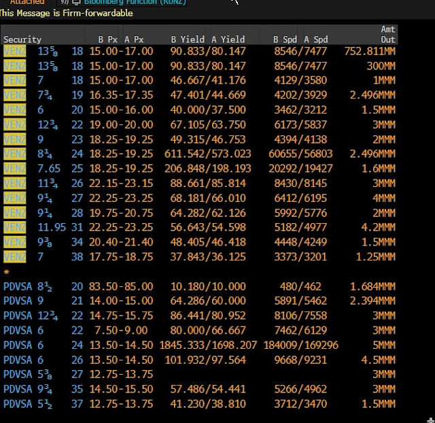Select spread 8106/7558
Image resolution: width=435 pixels, height=423 pixels.
[300, 316]
